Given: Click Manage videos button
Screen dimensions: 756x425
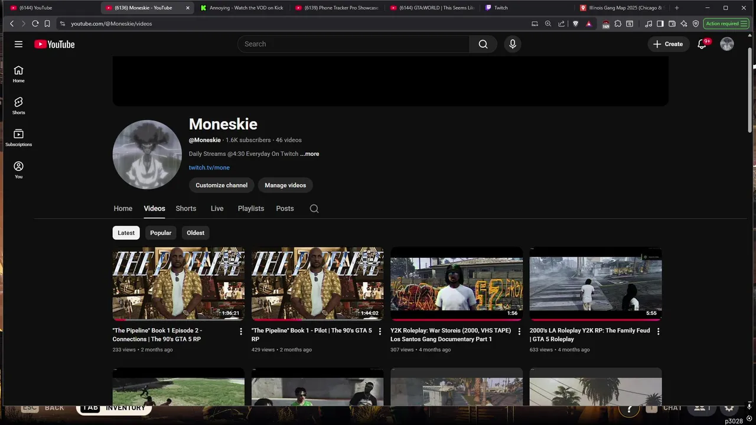Looking at the screenshot, I should 285,185.
